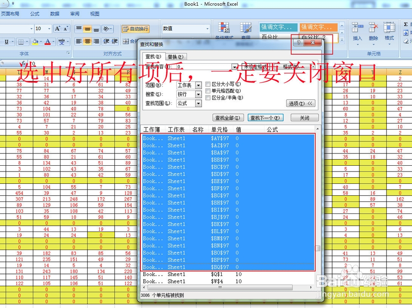Open the 范围 工作表 dropdown
Screen dimensions: 412x308
click(199, 85)
